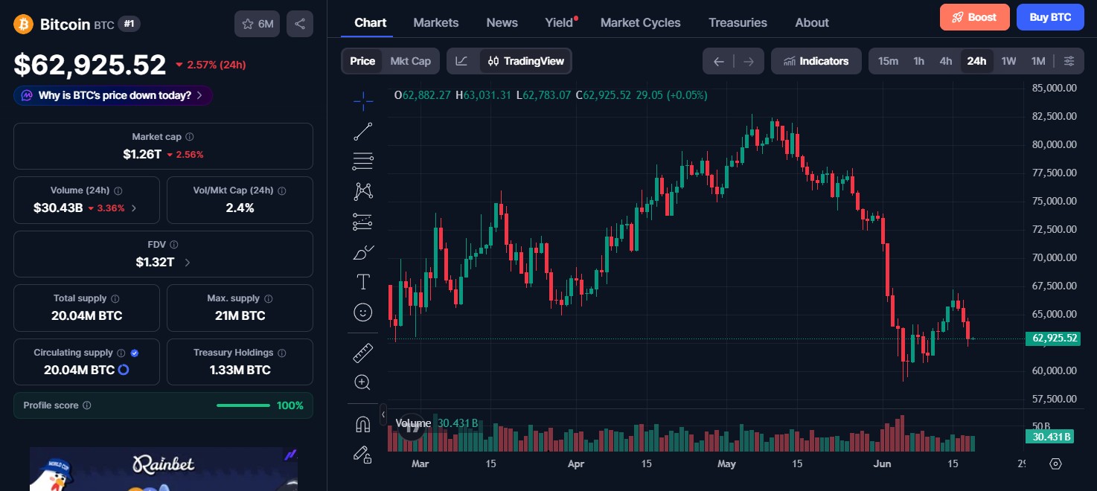Open the forecasting and measurement tools
Viewport: 1097px width, 491px height.
(363, 221)
